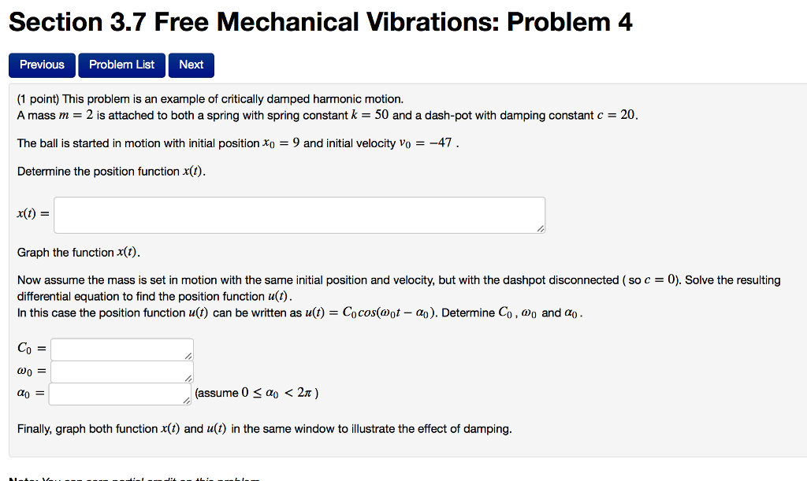Click the resize grip of the x(t) textarea

click(541, 228)
